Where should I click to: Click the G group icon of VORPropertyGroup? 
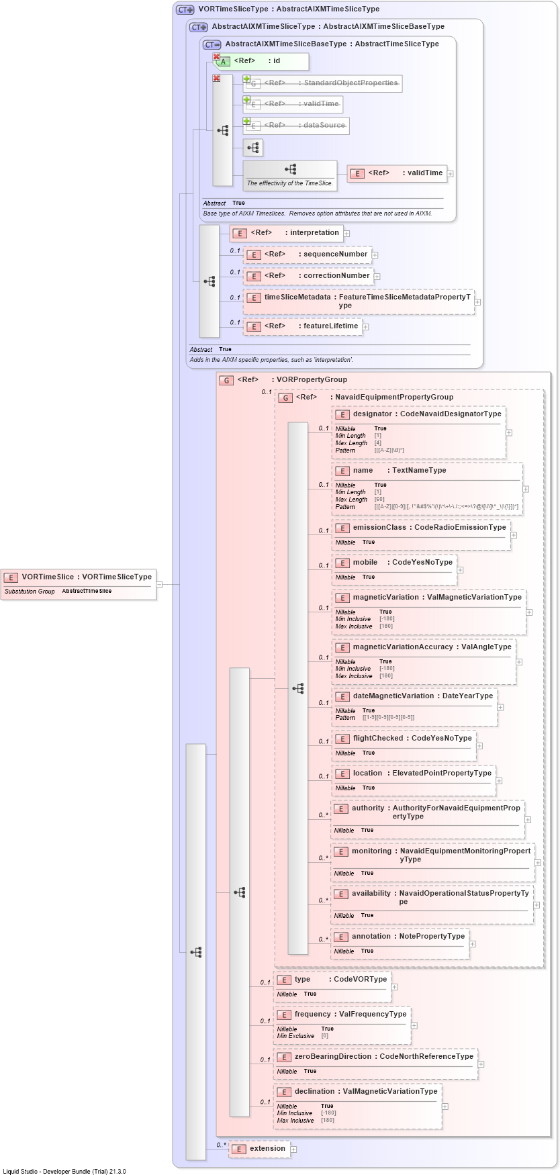coord(226,380)
